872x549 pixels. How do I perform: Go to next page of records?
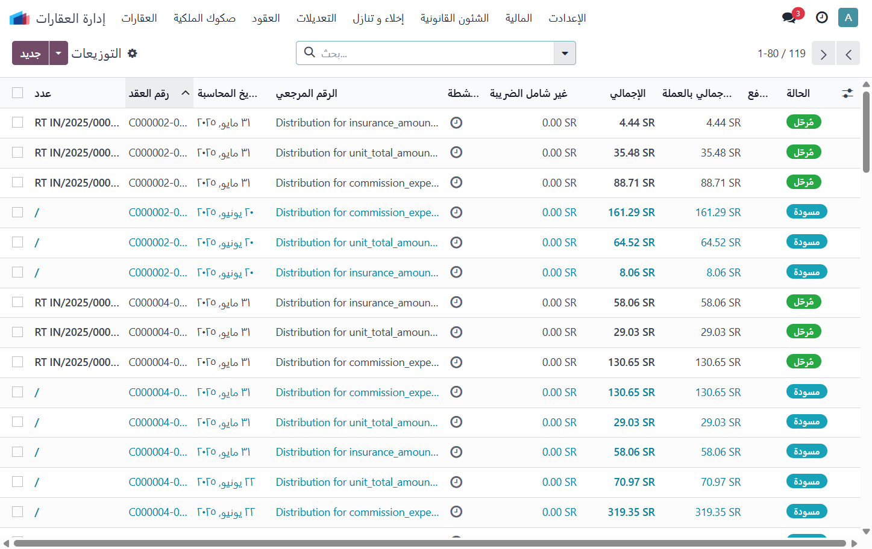(x=848, y=54)
